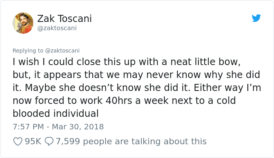
Task: Like the tweet with the heart icon
Action: [18, 141]
